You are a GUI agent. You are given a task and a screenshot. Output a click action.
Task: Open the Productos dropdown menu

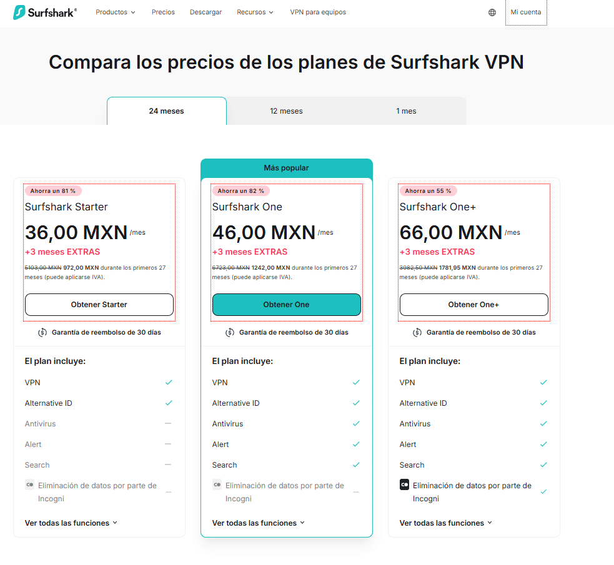click(115, 12)
